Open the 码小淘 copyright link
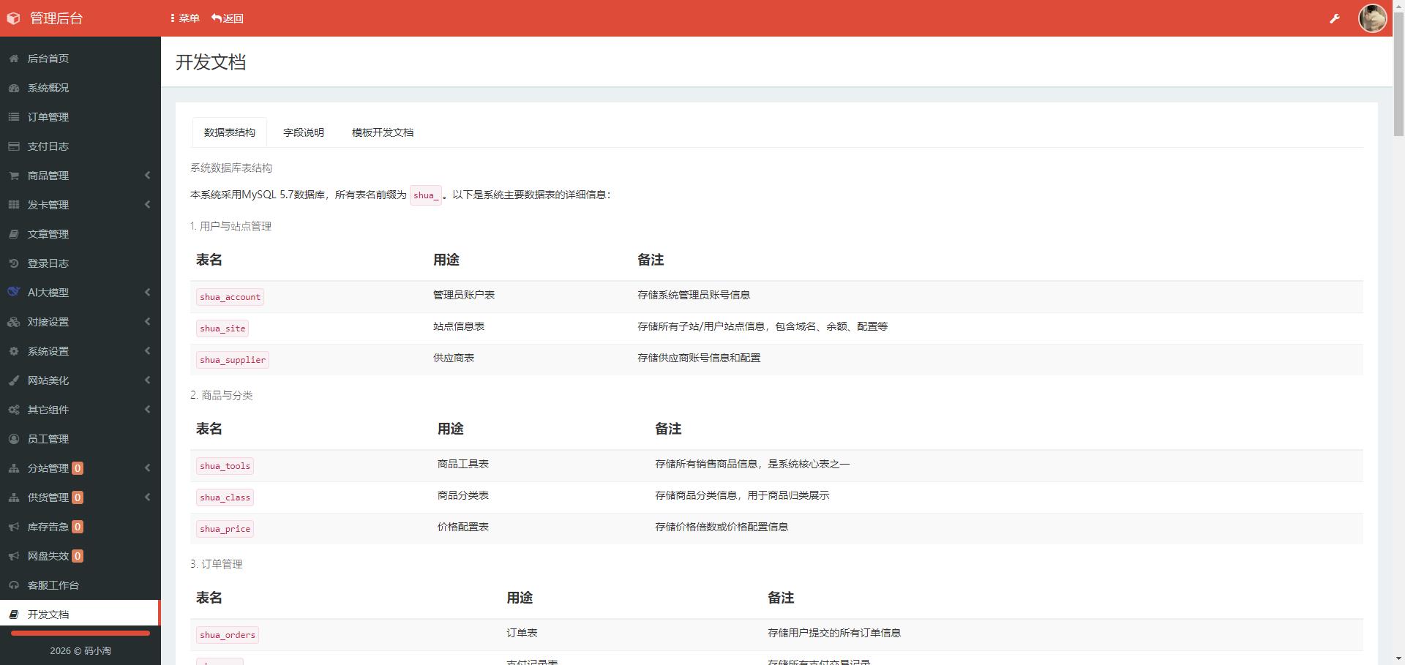This screenshot has width=1405, height=665. (96, 650)
